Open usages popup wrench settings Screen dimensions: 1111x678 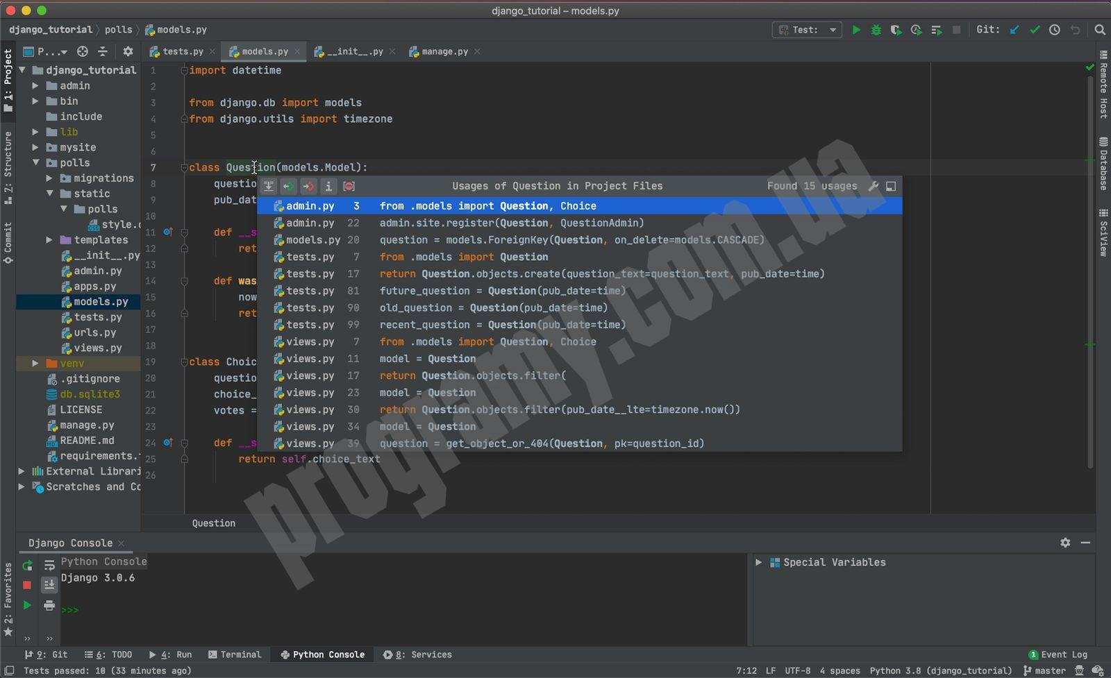[874, 186]
